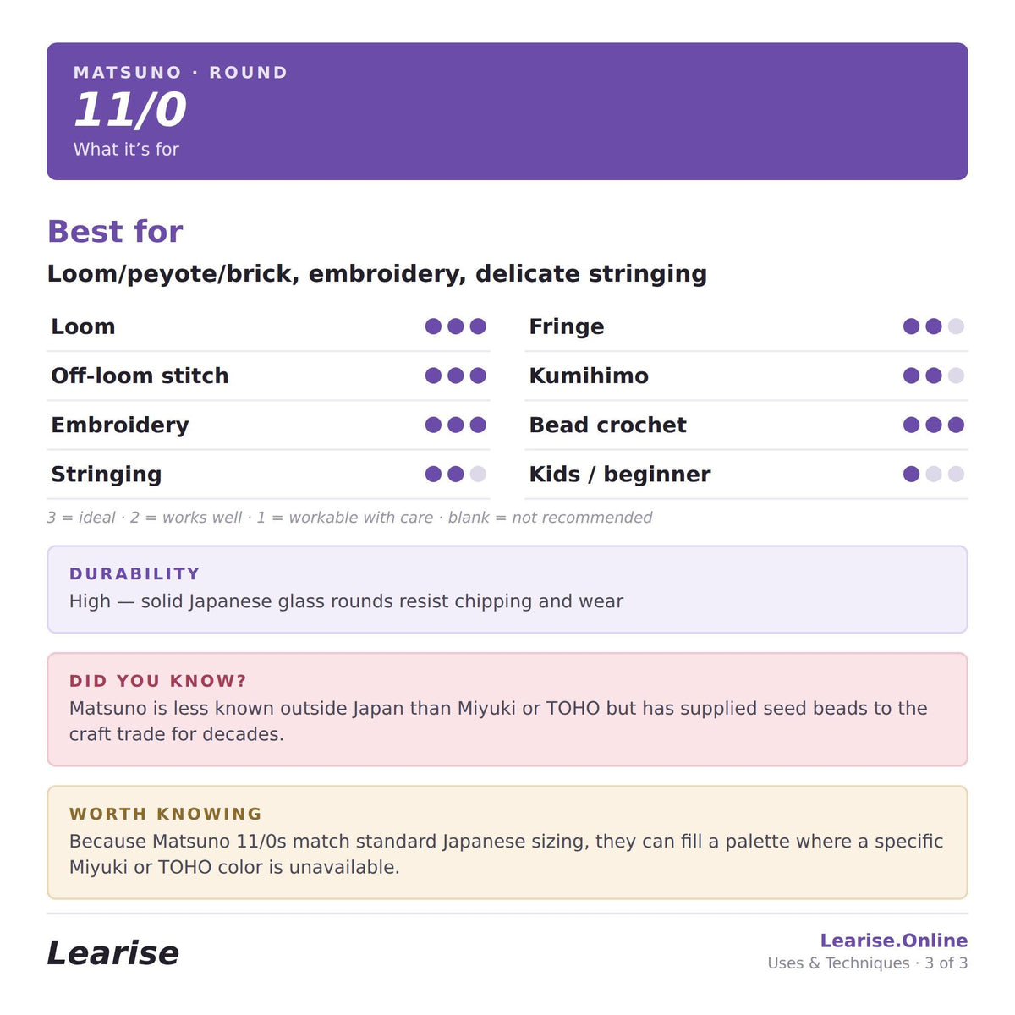Click the Kumihimo rating dots
The image size is (1015, 1015).
[934, 376]
